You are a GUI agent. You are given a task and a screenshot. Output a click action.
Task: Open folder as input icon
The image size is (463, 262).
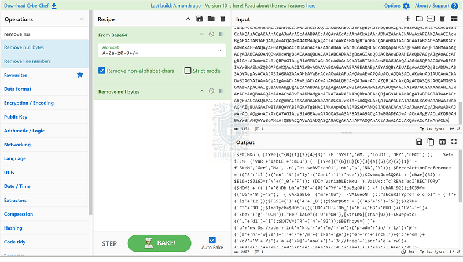(419, 19)
